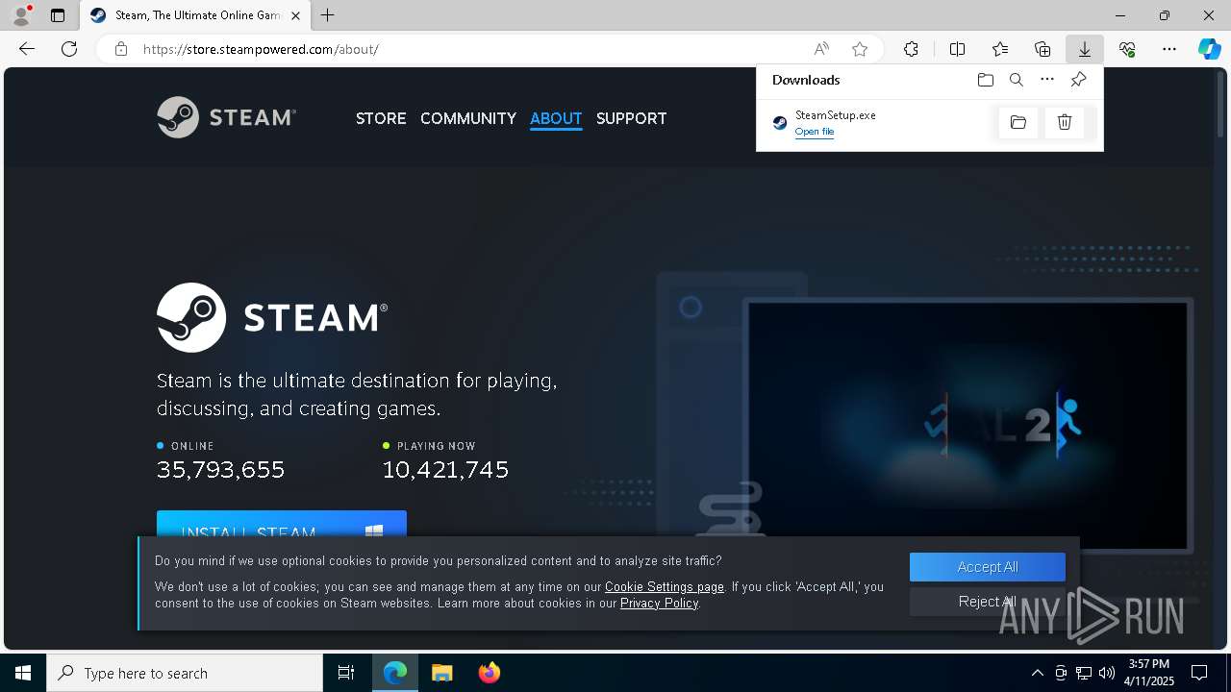1231x692 pixels.
Task: Select the ABOUT menu item
Action: coord(556,118)
